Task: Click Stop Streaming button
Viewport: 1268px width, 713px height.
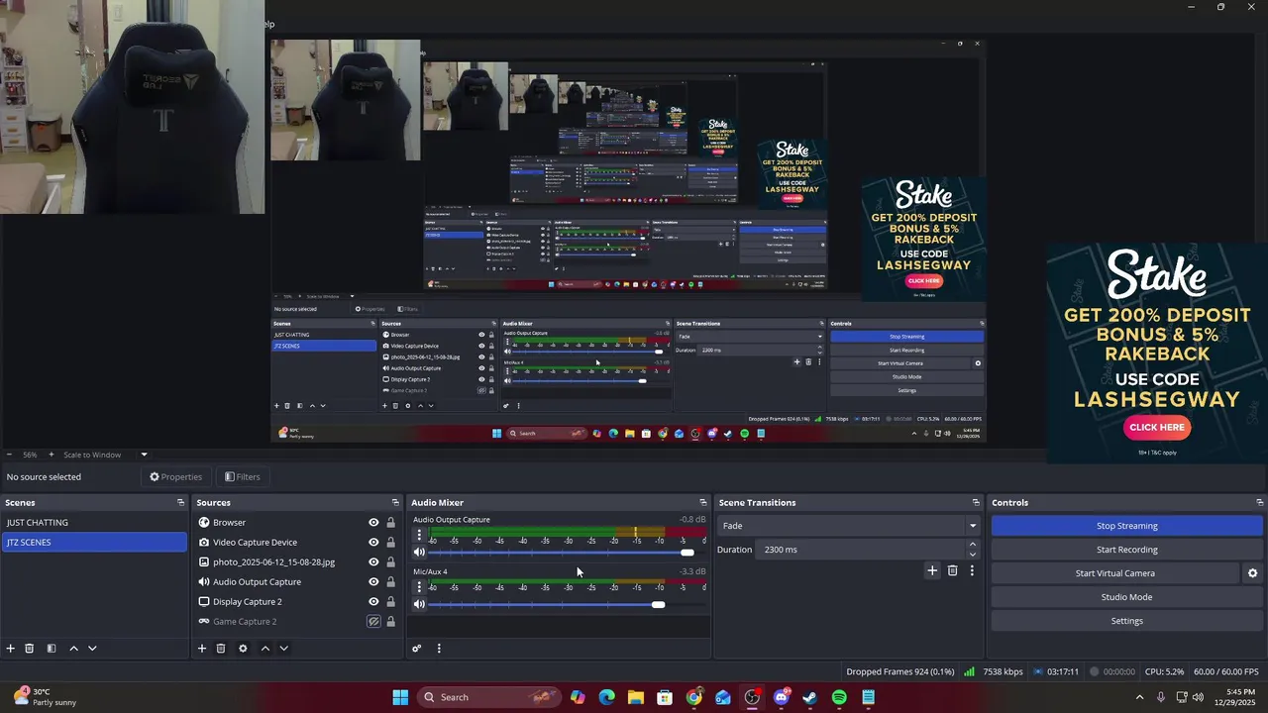Action: [1126, 526]
